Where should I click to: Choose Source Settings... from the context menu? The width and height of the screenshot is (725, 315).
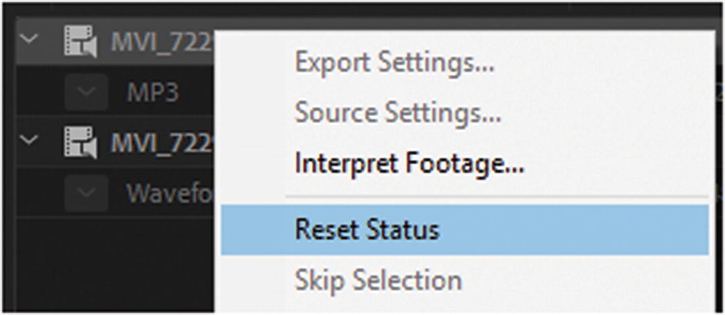397,113
